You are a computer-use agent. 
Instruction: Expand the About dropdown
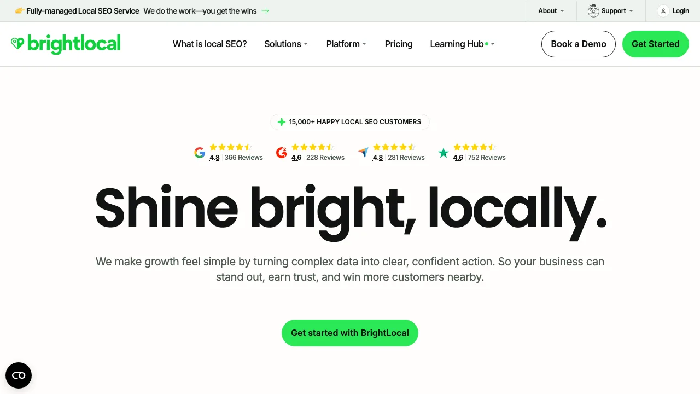click(x=551, y=11)
